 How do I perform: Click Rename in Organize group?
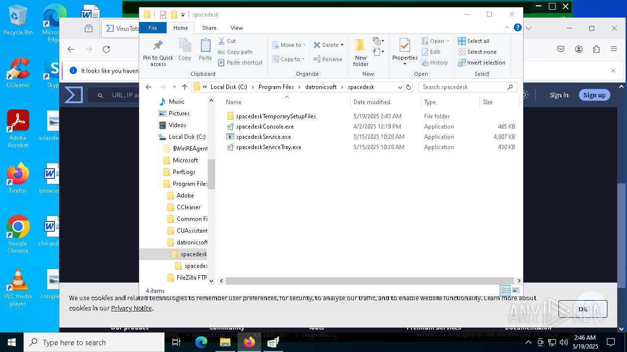(x=328, y=59)
